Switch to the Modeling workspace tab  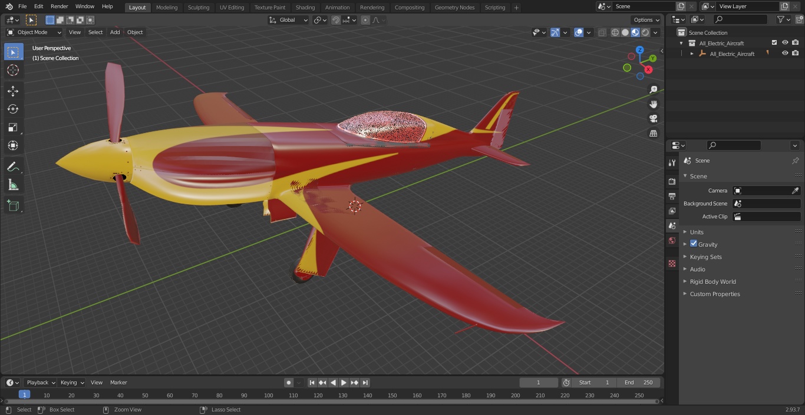click(167, 8)
